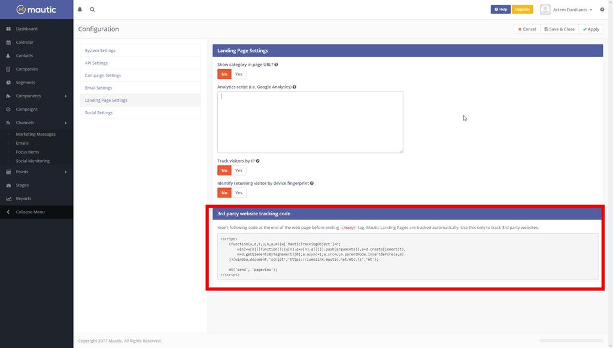Screen dimensions: 613x348
Task: Collapse the Channels submenu arrow
Action: [66, 123]
